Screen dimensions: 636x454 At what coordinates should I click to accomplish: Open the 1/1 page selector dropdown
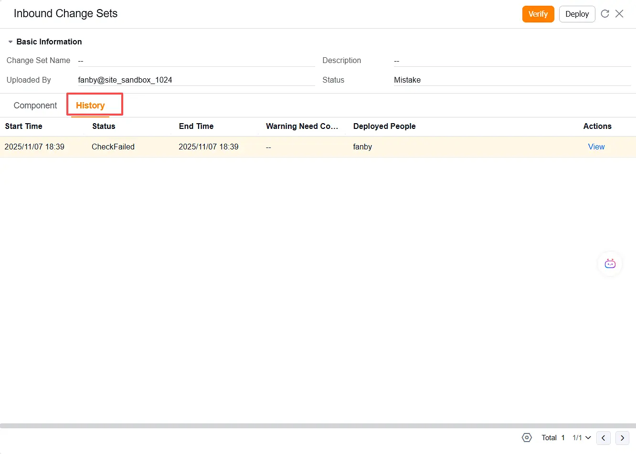[582, 438]
